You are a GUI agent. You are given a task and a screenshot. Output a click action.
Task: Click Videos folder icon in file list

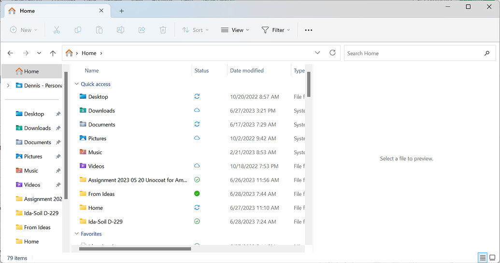83,166
